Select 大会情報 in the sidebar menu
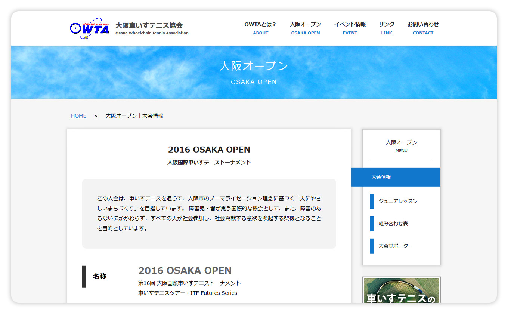The height and width of the screenshot is (314, 508). pos(396,177)
